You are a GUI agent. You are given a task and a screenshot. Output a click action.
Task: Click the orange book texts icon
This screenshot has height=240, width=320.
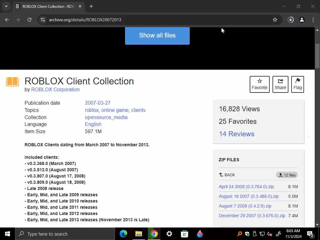tap(12, 82)
